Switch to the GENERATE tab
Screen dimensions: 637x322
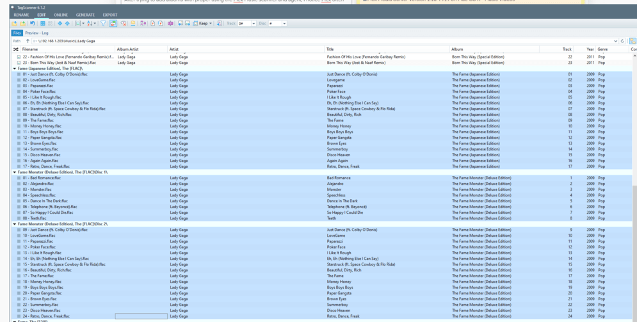pyautogui.click(x=85, y=15)
